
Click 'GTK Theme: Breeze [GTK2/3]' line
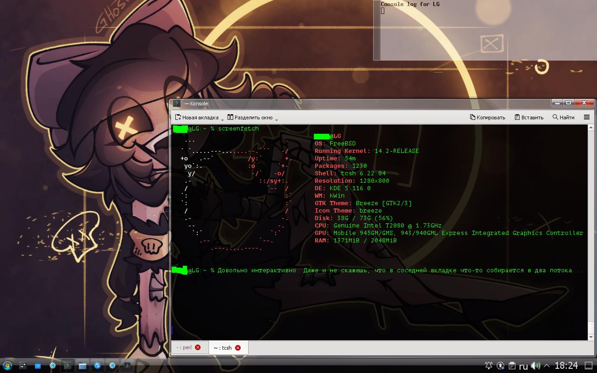click(x=363, y=203)
